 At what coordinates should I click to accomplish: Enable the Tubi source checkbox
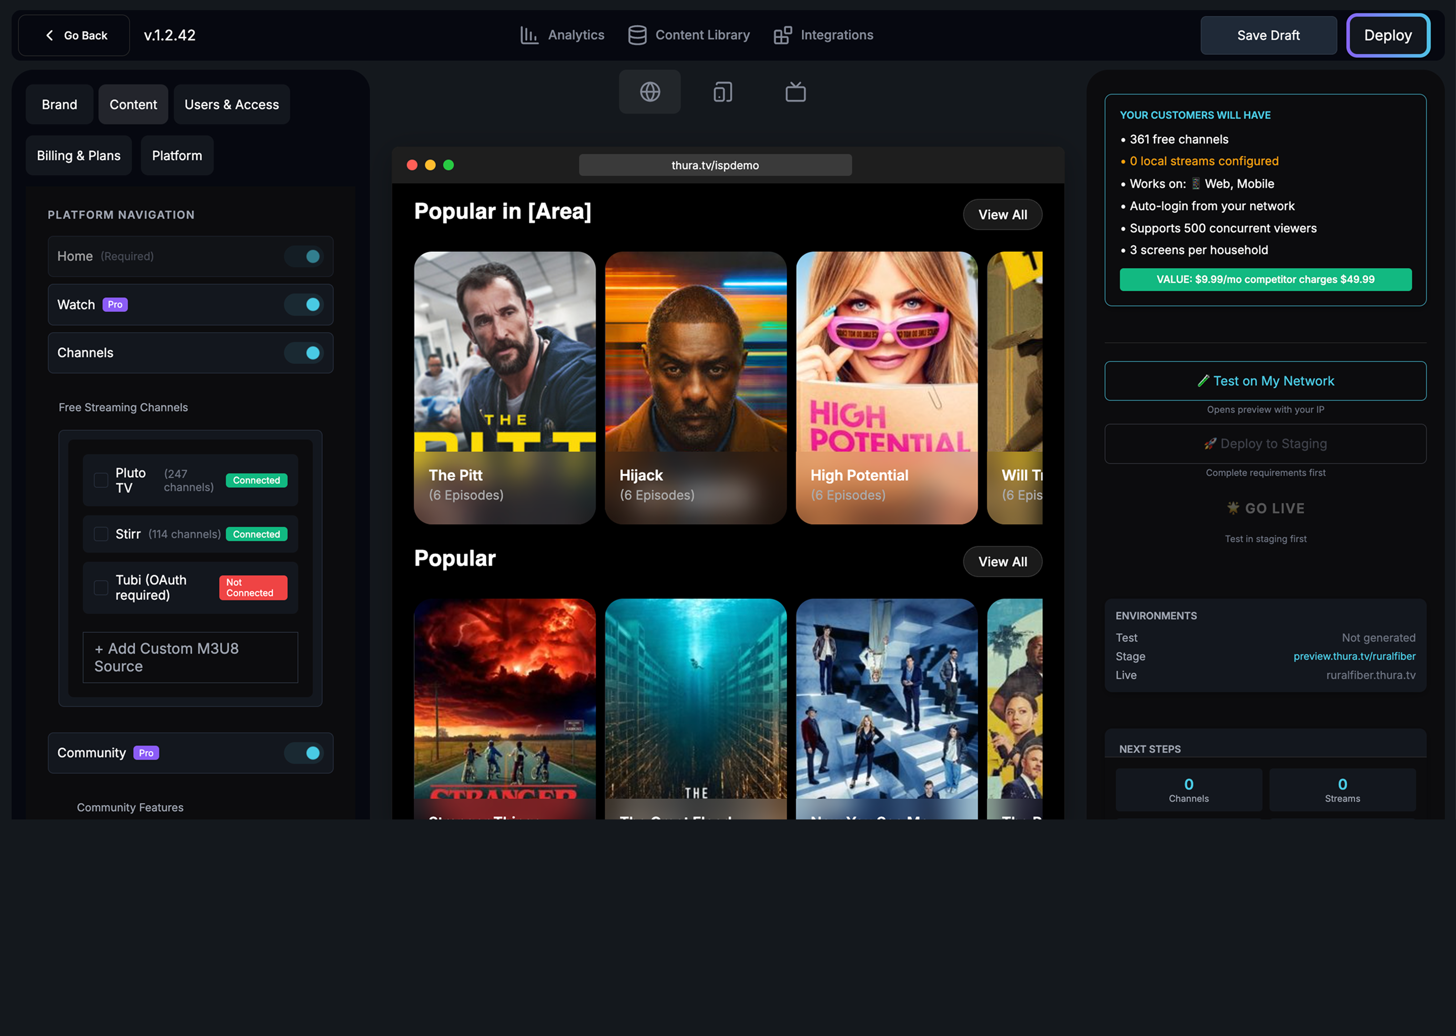click(x=101, y=588)
